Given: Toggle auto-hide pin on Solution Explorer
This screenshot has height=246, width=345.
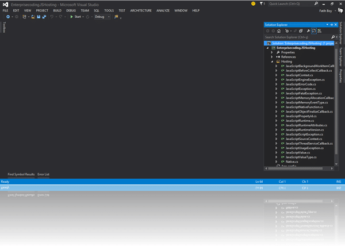Looking at the screenshot, I should click(332, 25).
